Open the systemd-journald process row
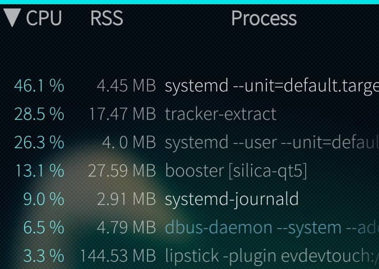The height and width of the screenshot is (269, 379). coord(232,200)
